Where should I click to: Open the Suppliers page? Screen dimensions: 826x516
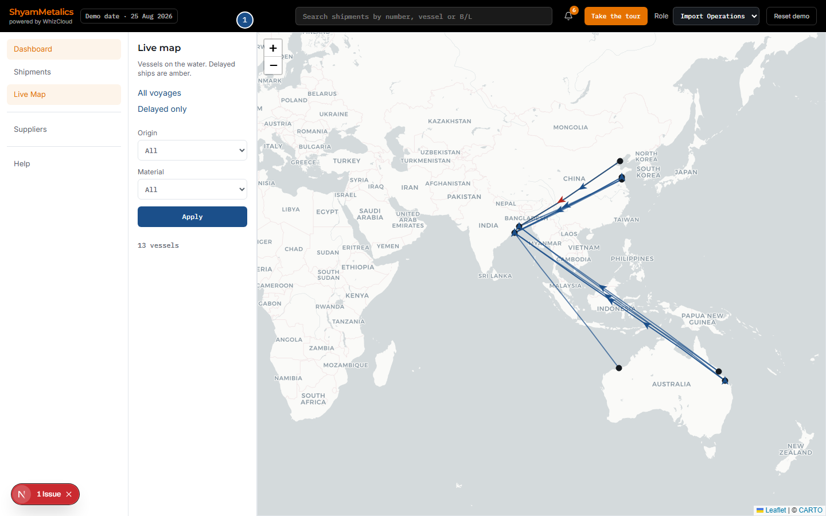pos(64,130)
